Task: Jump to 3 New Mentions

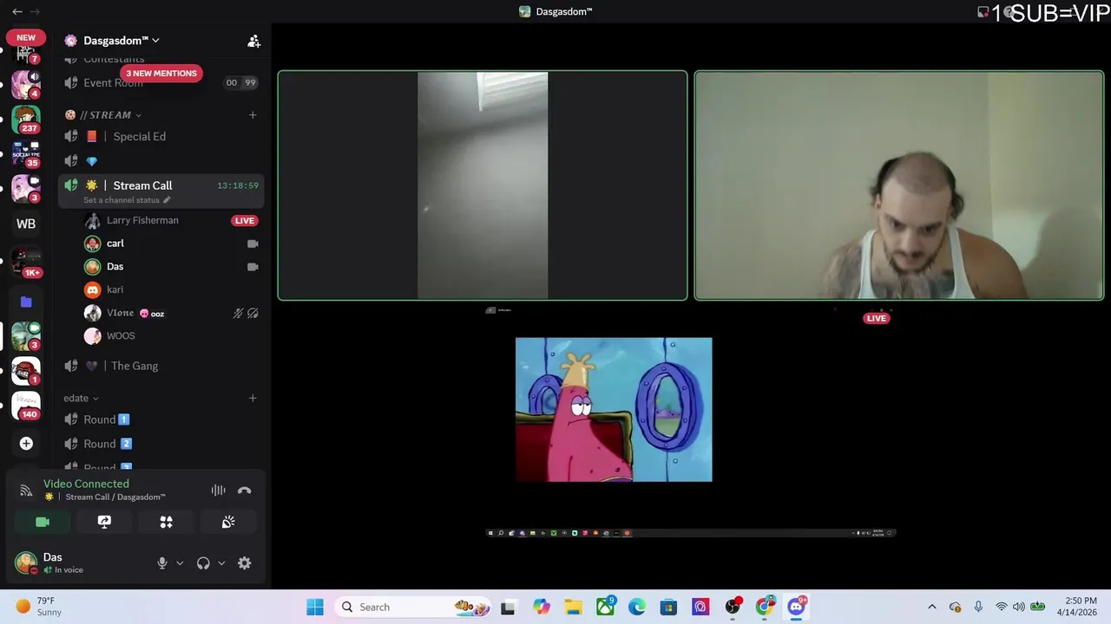Action: (x=161, y=74)
